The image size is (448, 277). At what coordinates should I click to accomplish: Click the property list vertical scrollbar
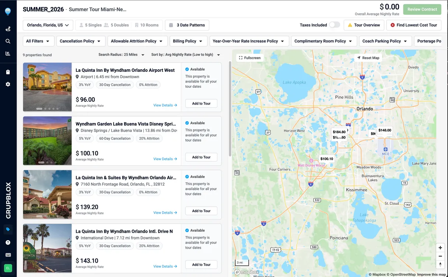(230, 109)
